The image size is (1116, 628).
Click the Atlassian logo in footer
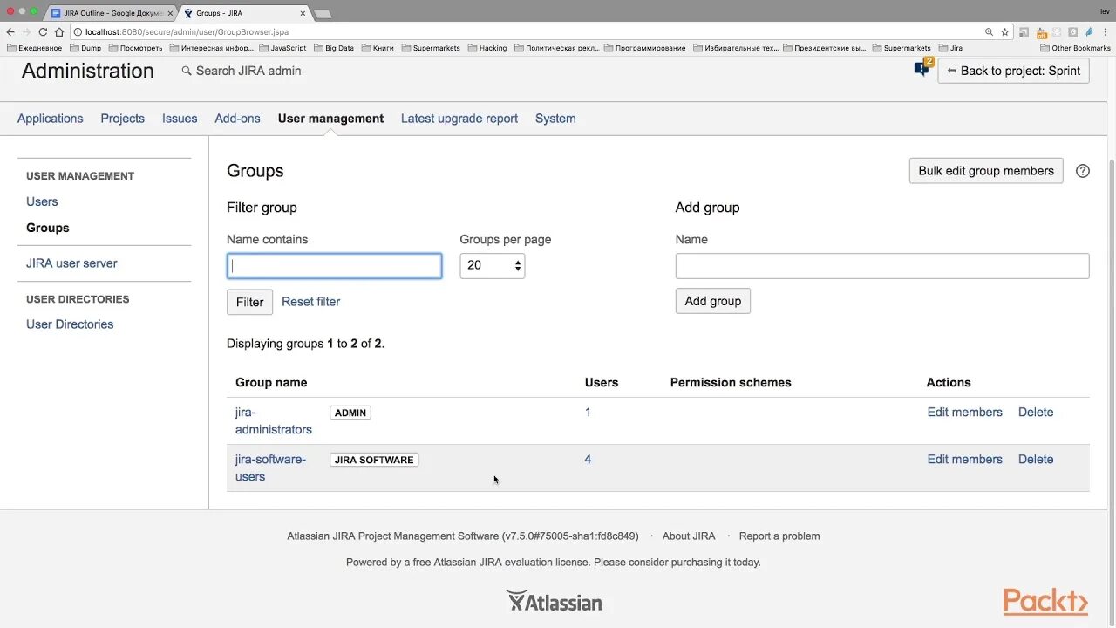click(554, 601)
